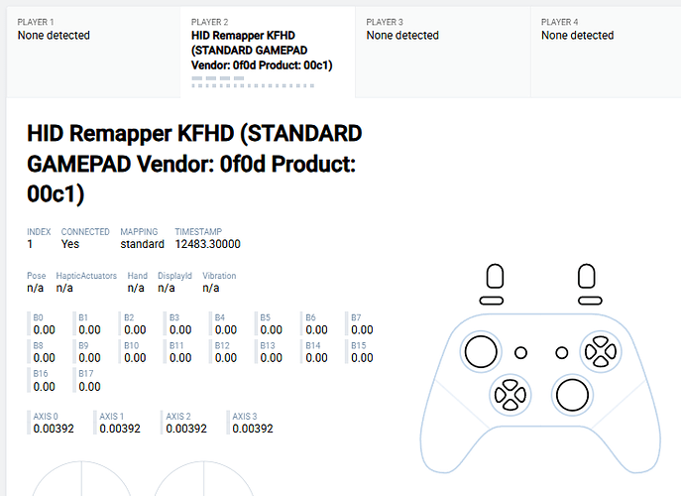Viewport: 681px width, 496px height.
Task: Click the DisplayId n/a value
Action: (167, 288)
